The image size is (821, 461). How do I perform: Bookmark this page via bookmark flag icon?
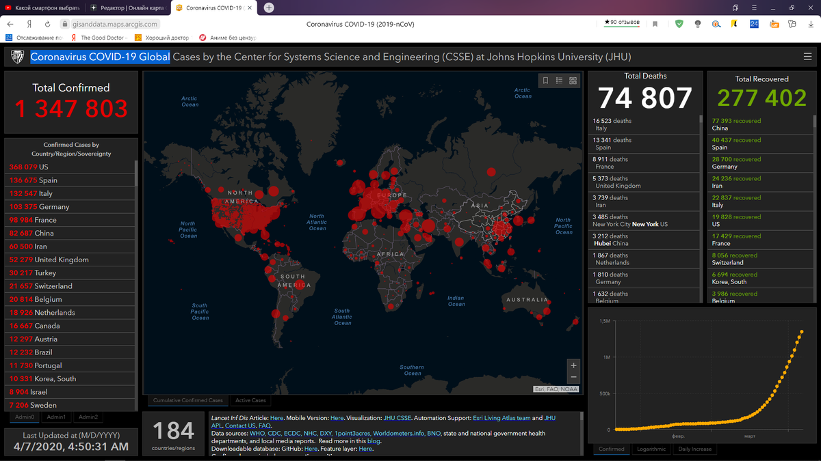tap(655, 24)
